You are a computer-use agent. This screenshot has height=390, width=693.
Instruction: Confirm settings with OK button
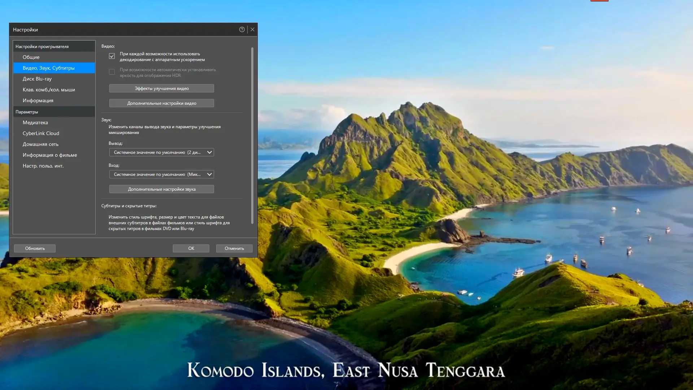(191, 248)
